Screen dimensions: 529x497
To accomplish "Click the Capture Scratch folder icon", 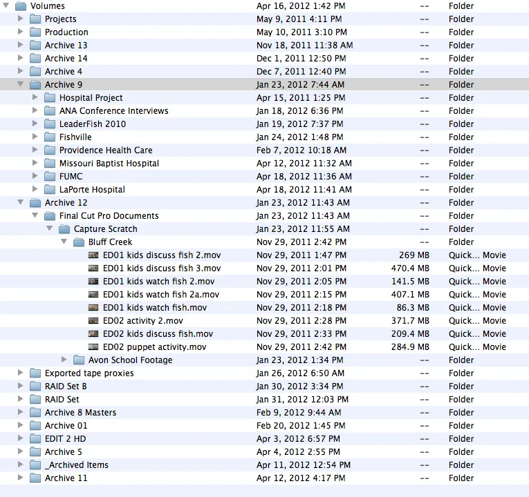I will click(x=64, y=229).
